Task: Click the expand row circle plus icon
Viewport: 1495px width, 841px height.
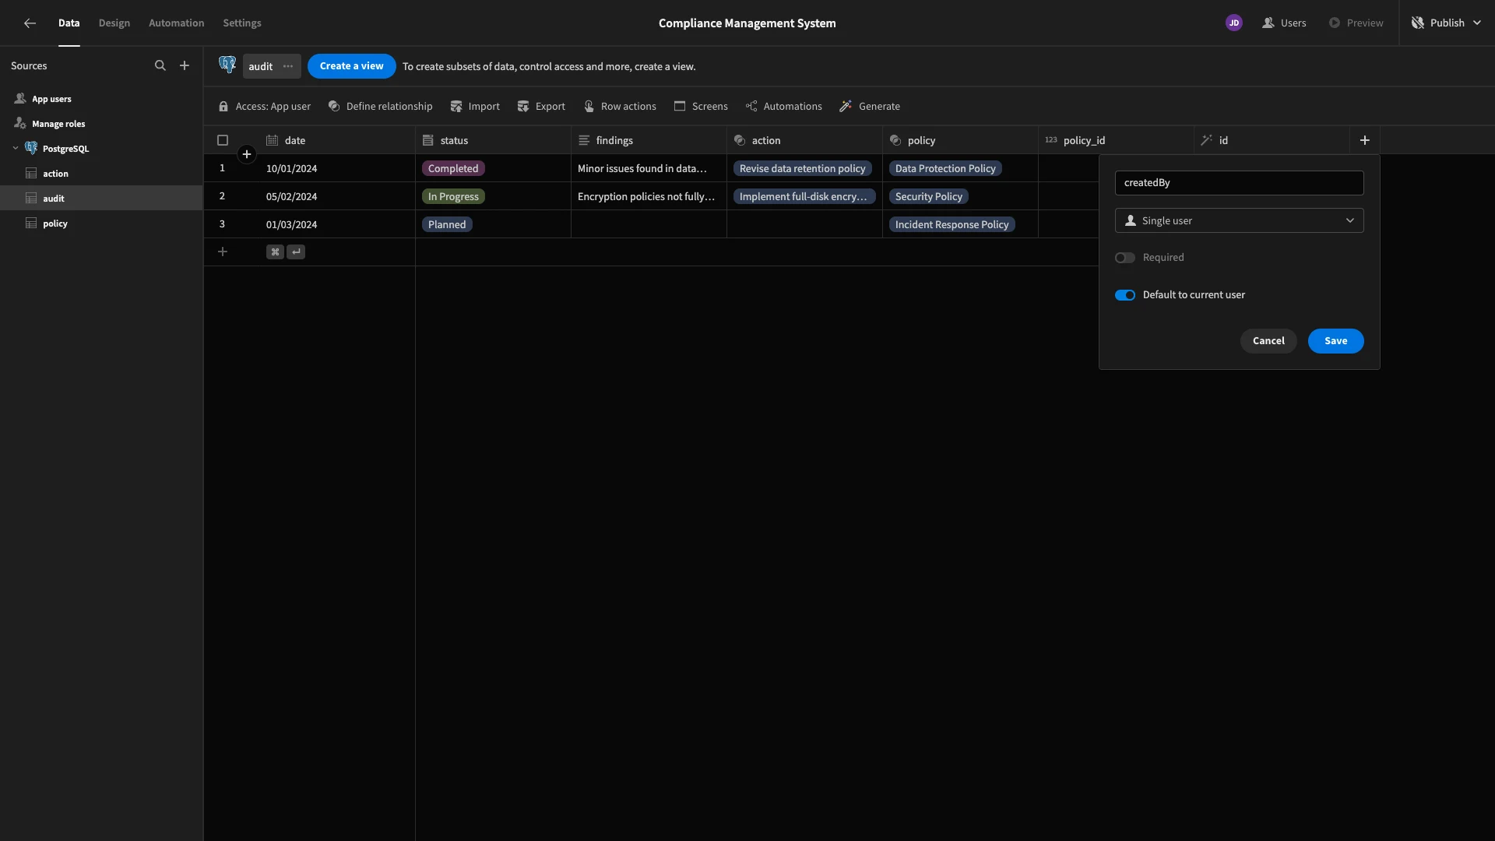Action: tap(247, 154)
